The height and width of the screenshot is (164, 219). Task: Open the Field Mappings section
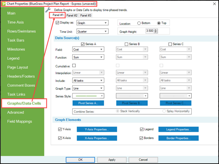tap(19, 121)
